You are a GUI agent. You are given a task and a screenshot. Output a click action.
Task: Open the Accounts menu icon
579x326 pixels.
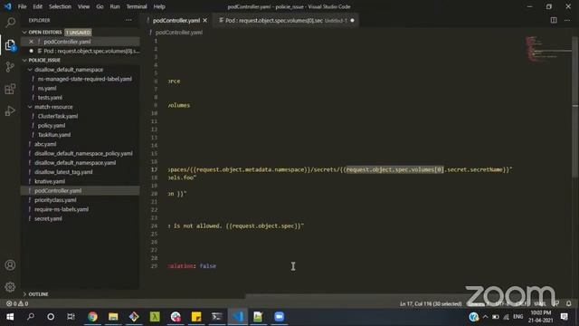pos(10,265)
